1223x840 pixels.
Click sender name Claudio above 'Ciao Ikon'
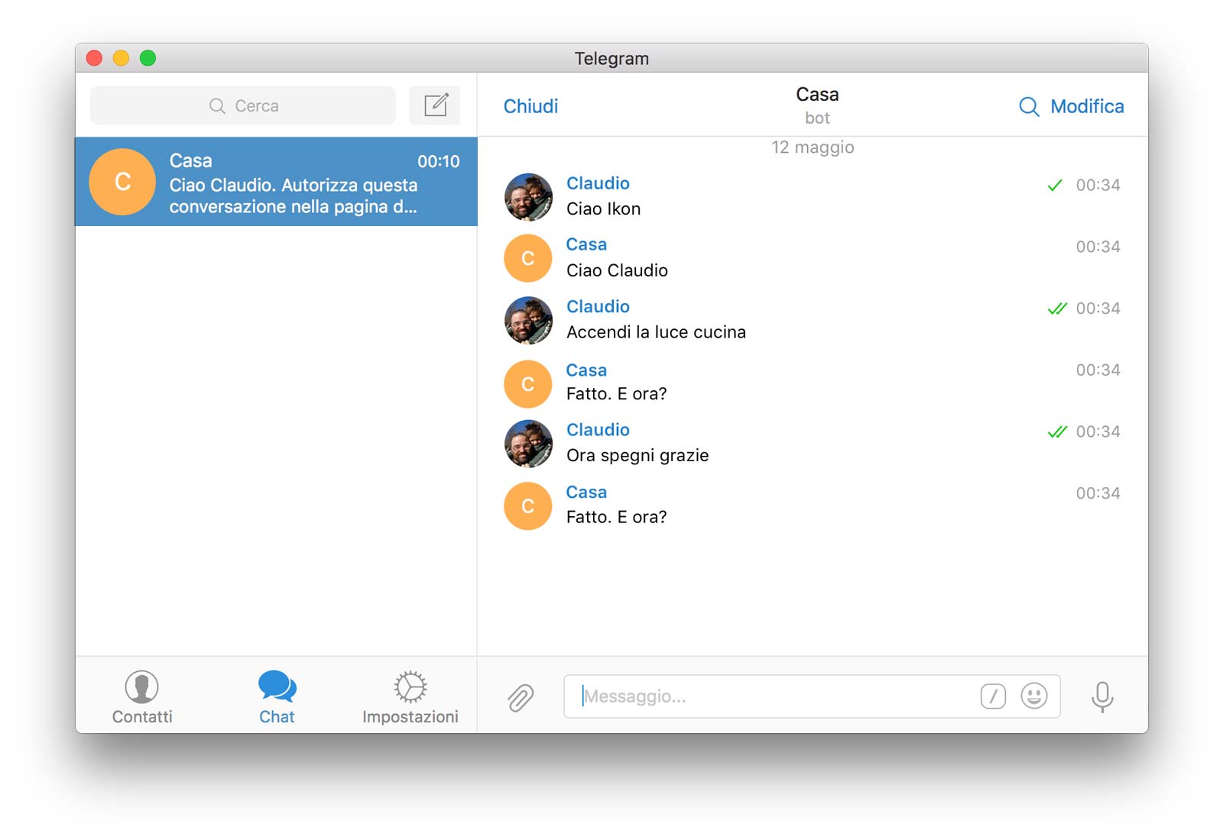[x=598, y=183]
